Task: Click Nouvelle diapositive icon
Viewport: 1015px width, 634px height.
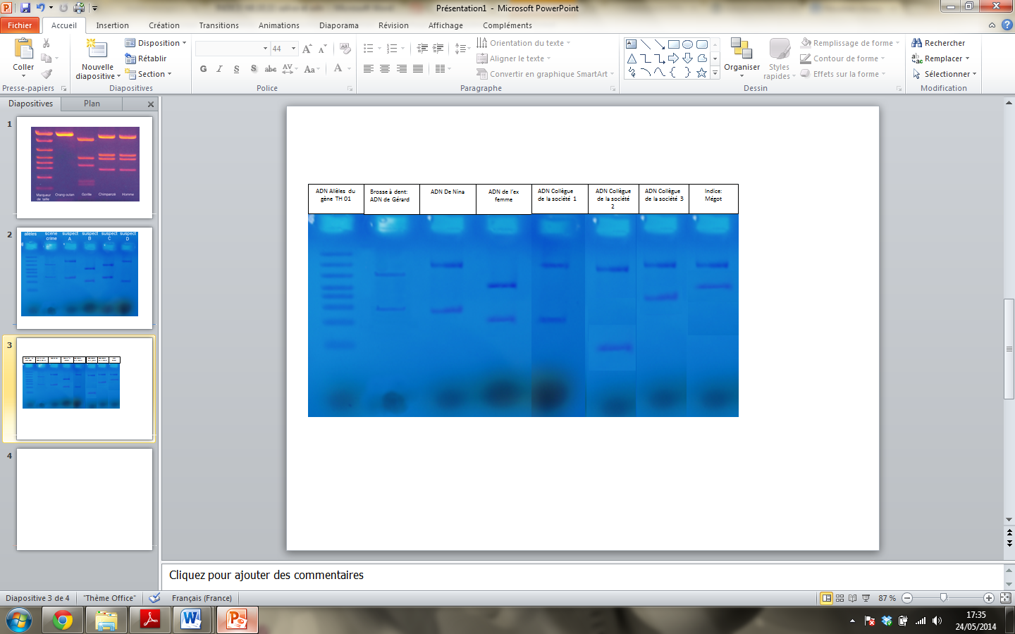Action: (x=97, y=49)
